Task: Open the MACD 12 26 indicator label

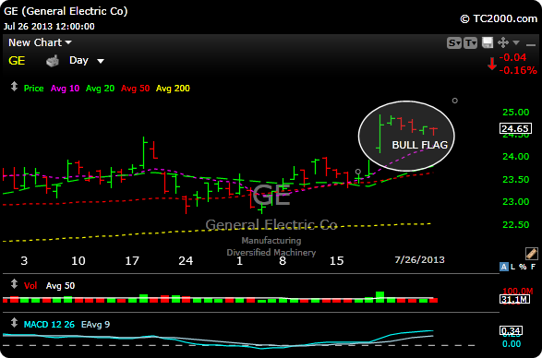Action: [49, 325]
